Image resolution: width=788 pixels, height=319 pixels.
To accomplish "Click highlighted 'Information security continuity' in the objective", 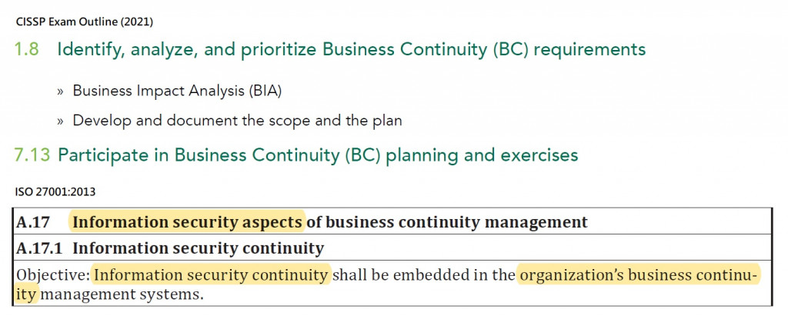I will tap(211, 275).
